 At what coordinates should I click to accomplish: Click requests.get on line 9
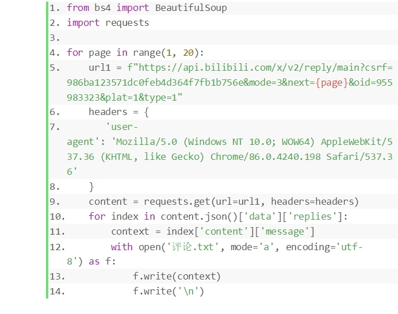click(x=177, y=202)
